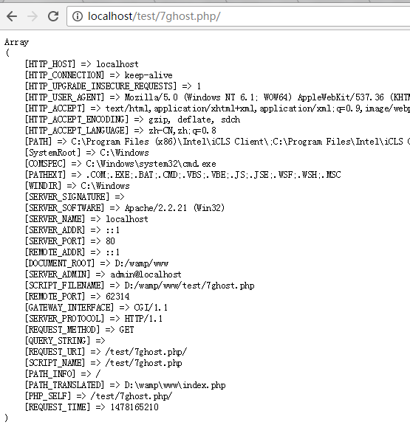The width and height of the screenshot is (410, 439).
Task: Click the SERVER_SOFTWARE Apache/2.2.21 value
Action: coord(174,208)
